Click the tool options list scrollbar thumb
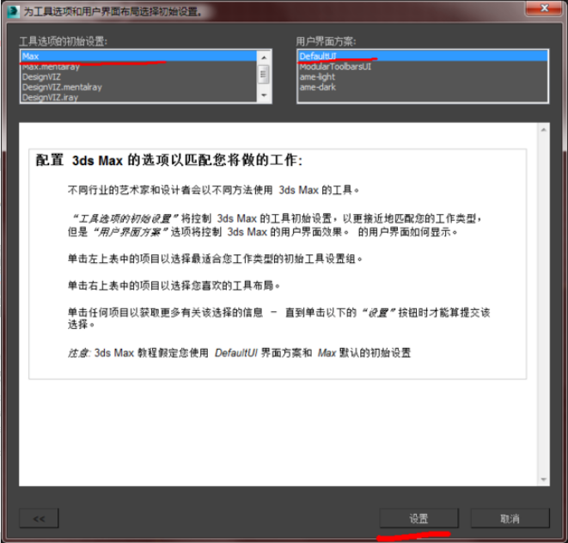This screenshot has height=543, width=568. (x=263, y=74)
